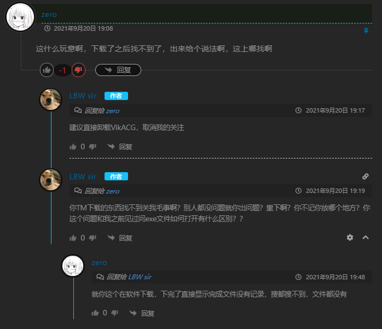The width and height of the screenshot is (382, 329).
Task: Like LBW sir's 19:19 reply
Action: [x=73, y=238]
